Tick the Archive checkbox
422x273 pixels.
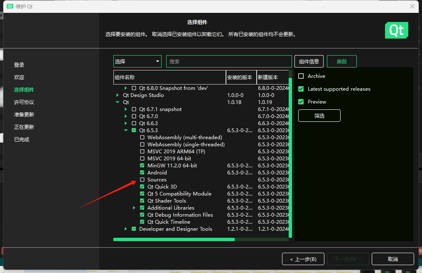click(301, 76)
